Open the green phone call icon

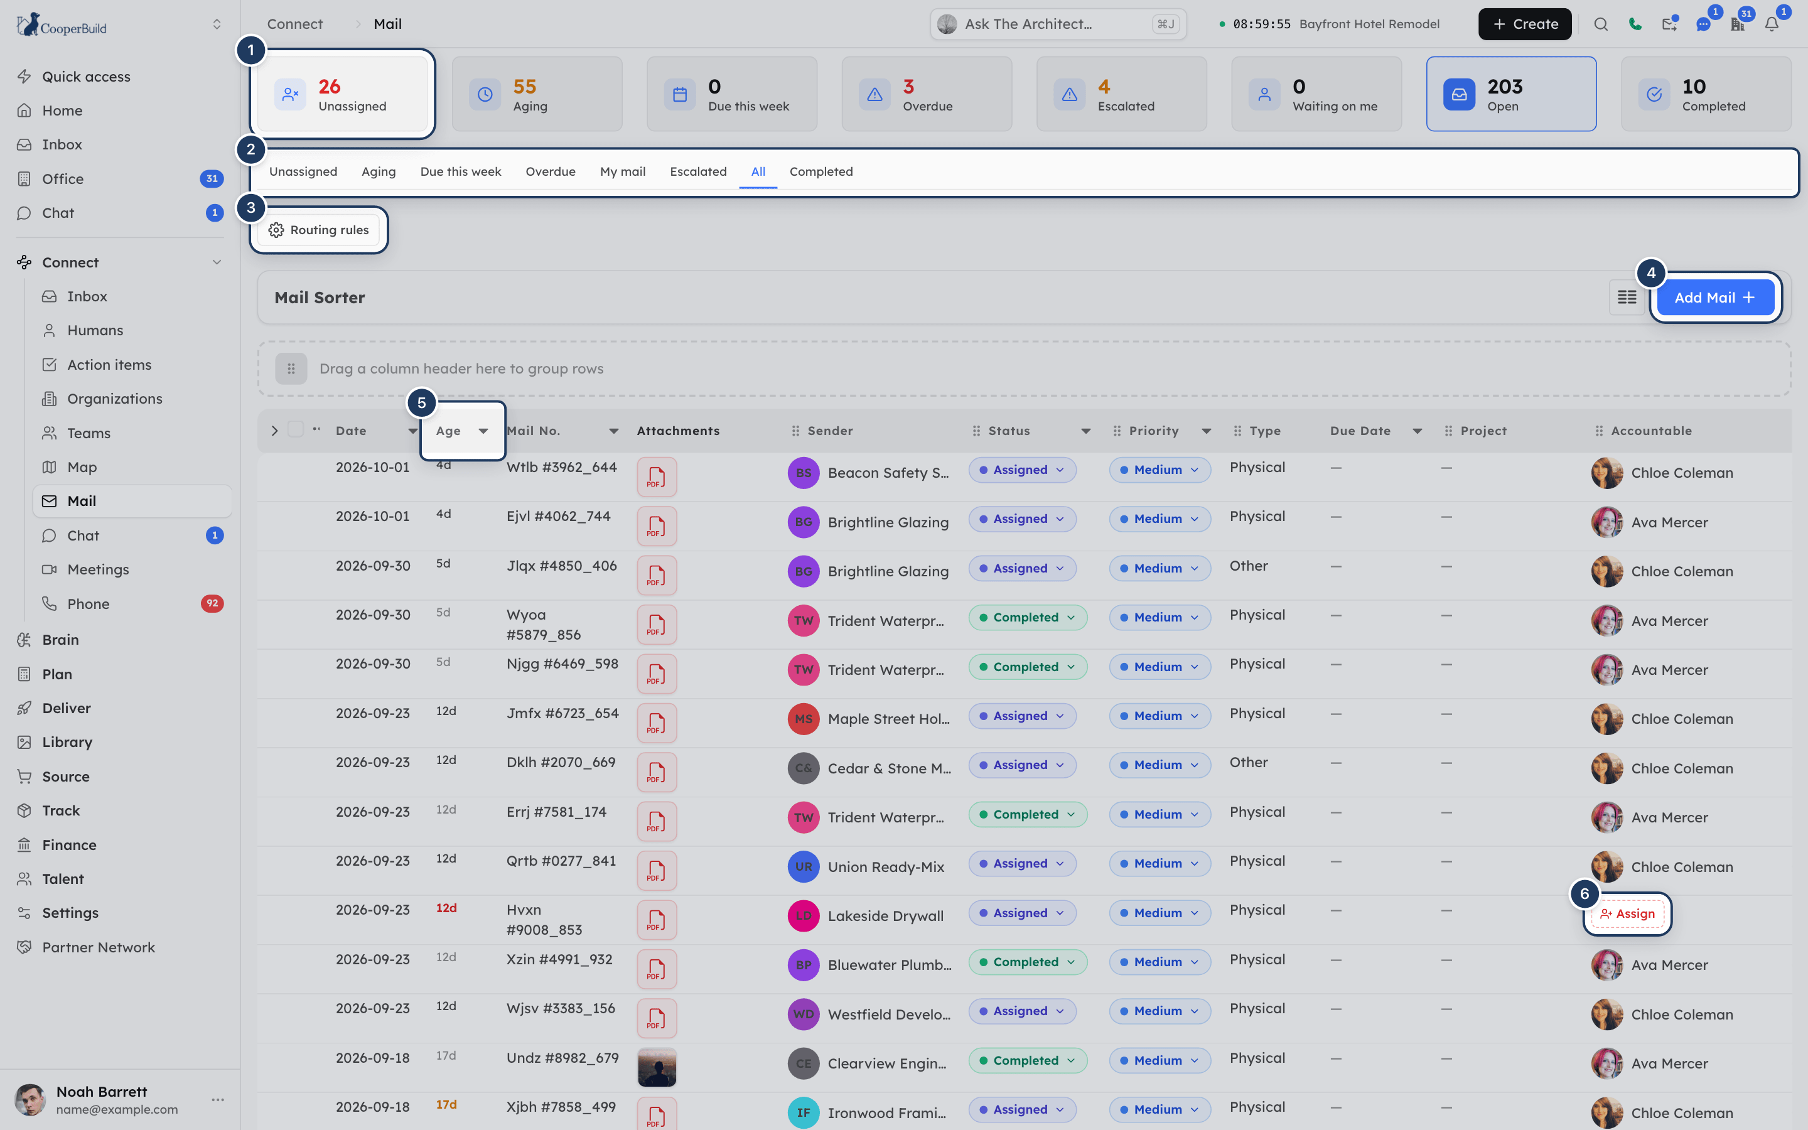click(x=1635, y=24)
